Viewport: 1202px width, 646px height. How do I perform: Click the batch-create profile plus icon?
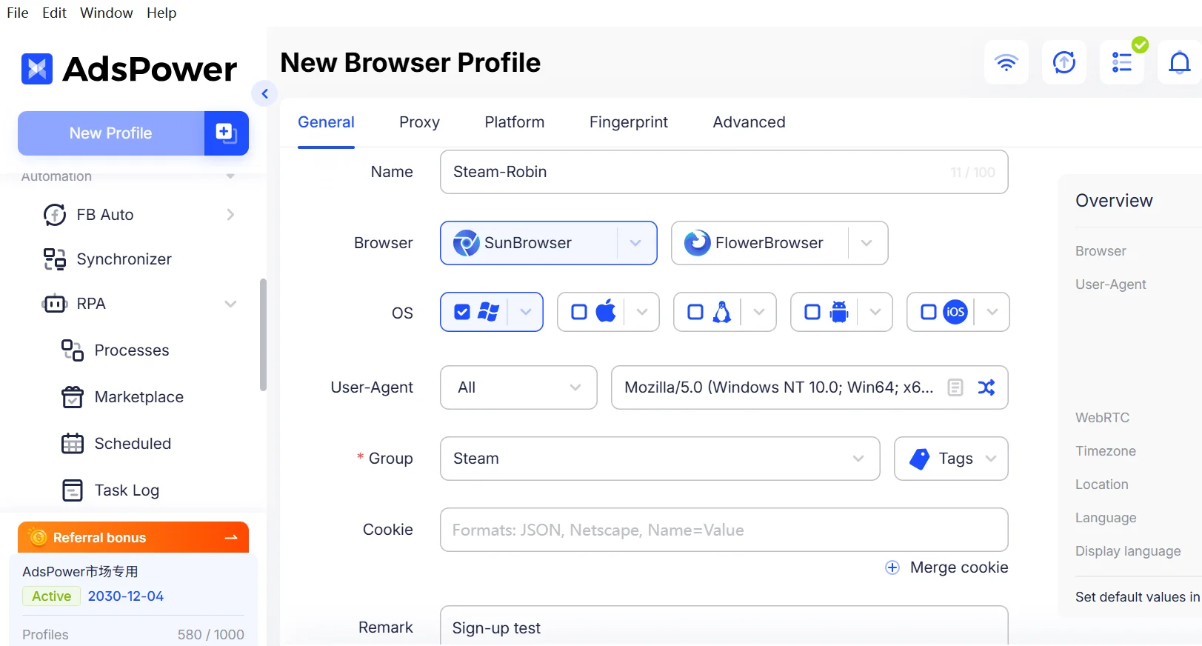(226, 133)
